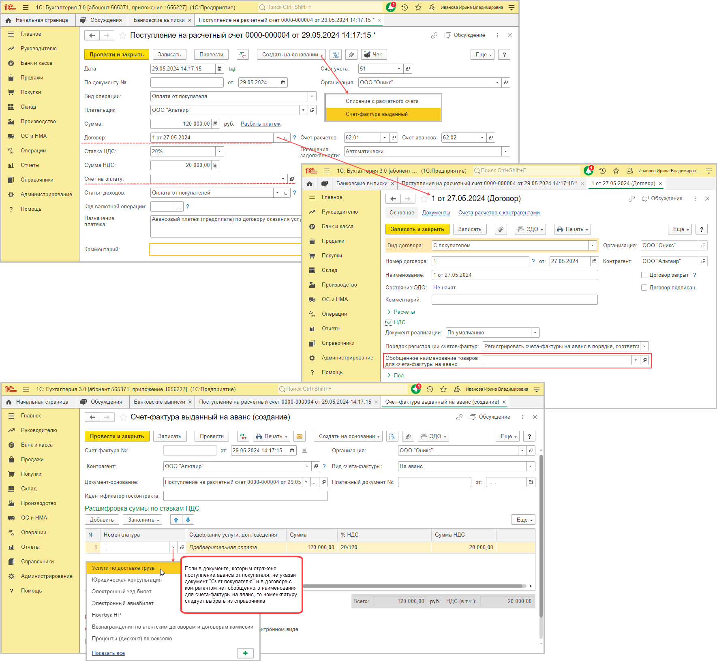This screenshot has width=717, height=661.
Task: Open history icon in top window header
Action: coord(405,7)
